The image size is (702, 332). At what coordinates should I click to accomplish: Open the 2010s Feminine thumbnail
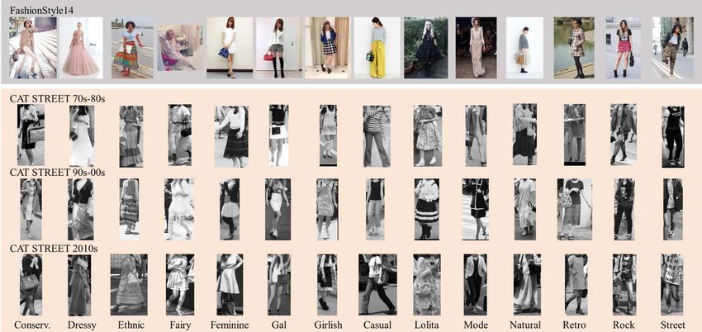click(230, 285)
